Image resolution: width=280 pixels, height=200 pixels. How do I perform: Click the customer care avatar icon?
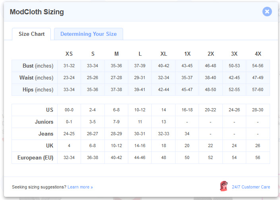(x=224, y=186)
